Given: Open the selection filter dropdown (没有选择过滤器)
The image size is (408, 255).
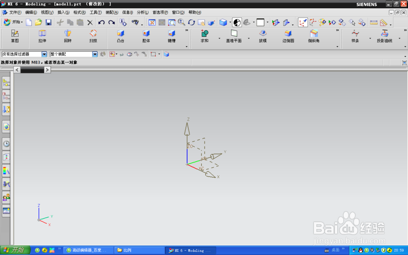Looking at the screenshot, I should [24, 54].
